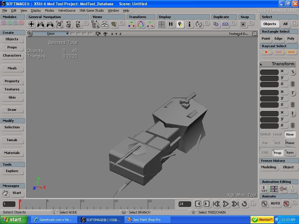This screenshot has height=224, width=299.
Task: Toggle the grid display icon
Action: (161, 24)
